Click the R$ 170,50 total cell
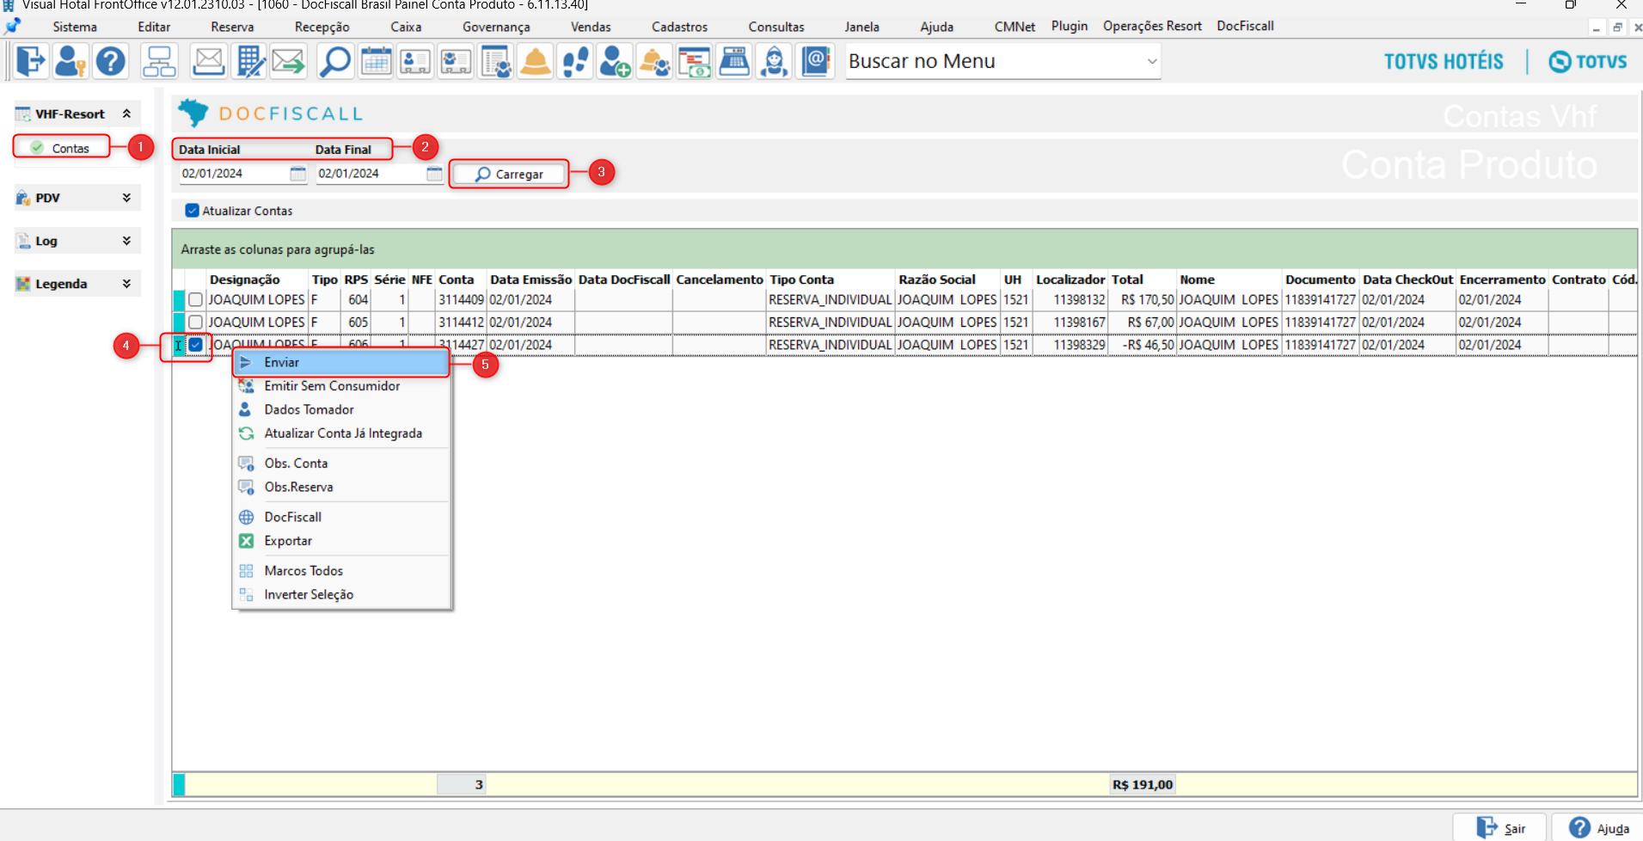1643x841 pixels. coord(1143,300)
